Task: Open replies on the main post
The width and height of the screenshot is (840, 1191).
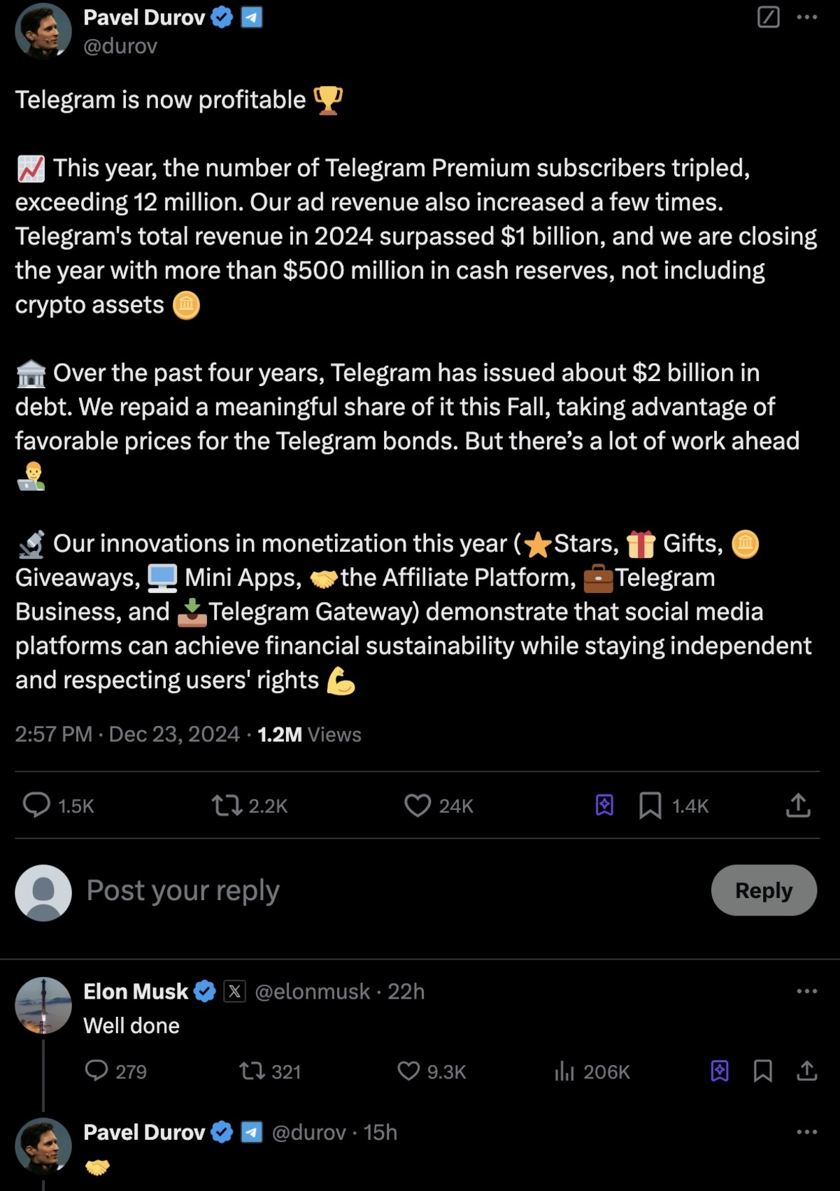Action: (x=36, y=806)
